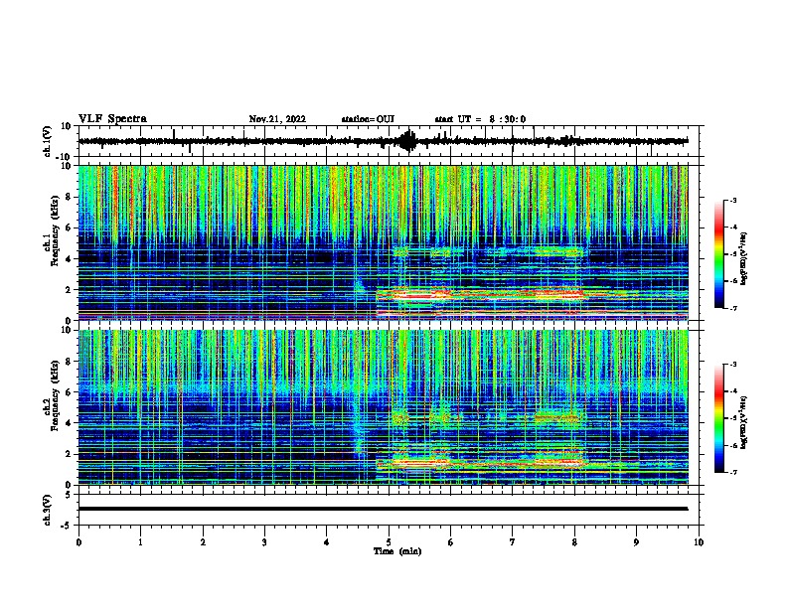
Task: Select the "start UT = 8 :30: 0" text
Action: 480,119
